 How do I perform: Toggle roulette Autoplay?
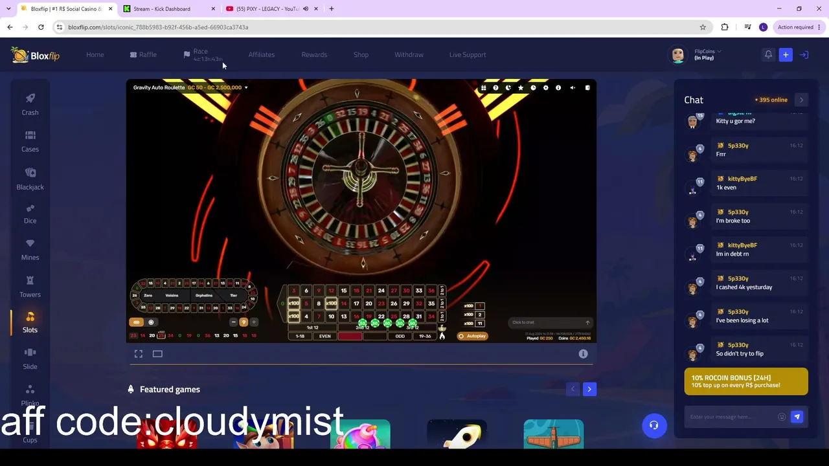(x=472, y=336)
